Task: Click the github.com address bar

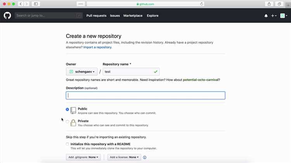Action: coord(145,4)
